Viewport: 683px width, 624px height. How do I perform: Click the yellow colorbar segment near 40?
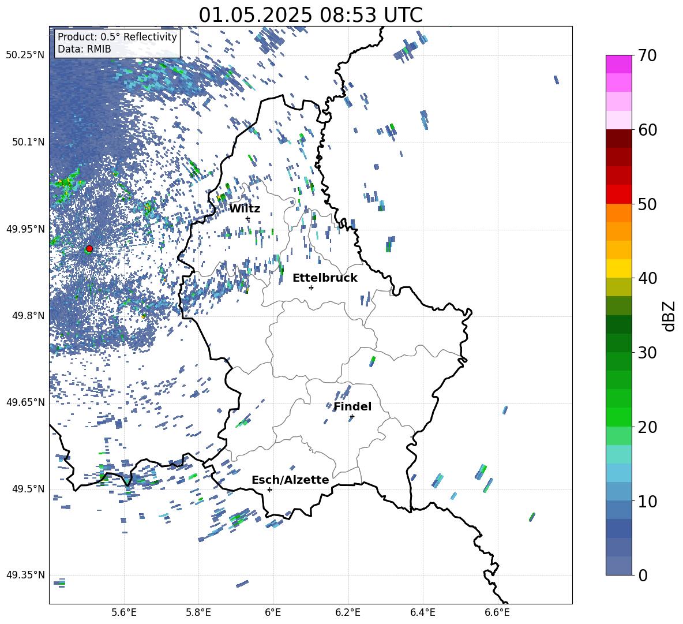point(619,268)
